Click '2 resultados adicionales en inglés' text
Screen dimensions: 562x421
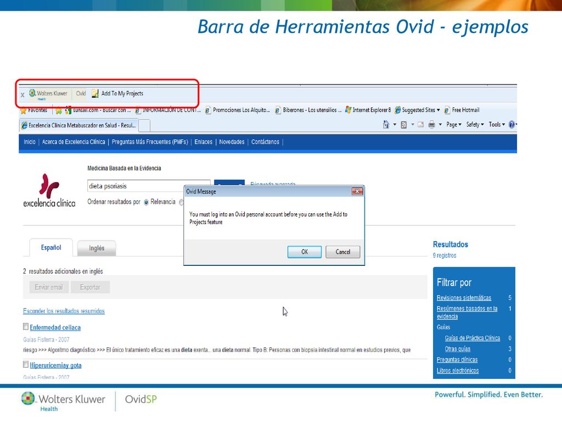pyautogui.click(x=63, y=271)
